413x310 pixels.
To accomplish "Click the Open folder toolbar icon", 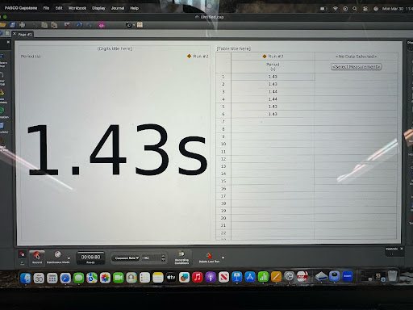I will 2,25.
